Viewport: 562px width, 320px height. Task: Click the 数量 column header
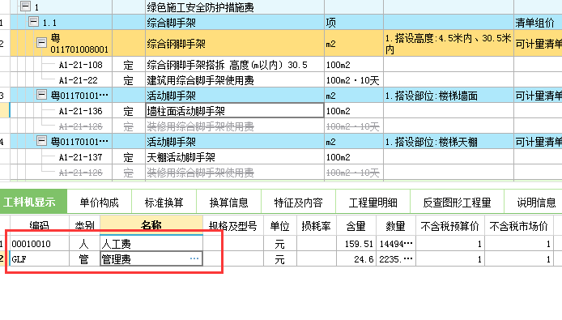(396, 225)
